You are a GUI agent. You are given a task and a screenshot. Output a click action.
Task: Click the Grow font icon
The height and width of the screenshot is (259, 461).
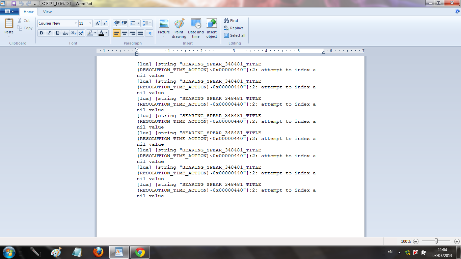click(x=98, y=23)
